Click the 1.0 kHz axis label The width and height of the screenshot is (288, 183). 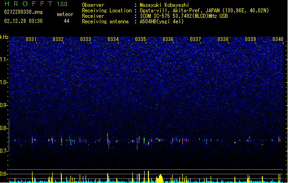tap(4, 82)
